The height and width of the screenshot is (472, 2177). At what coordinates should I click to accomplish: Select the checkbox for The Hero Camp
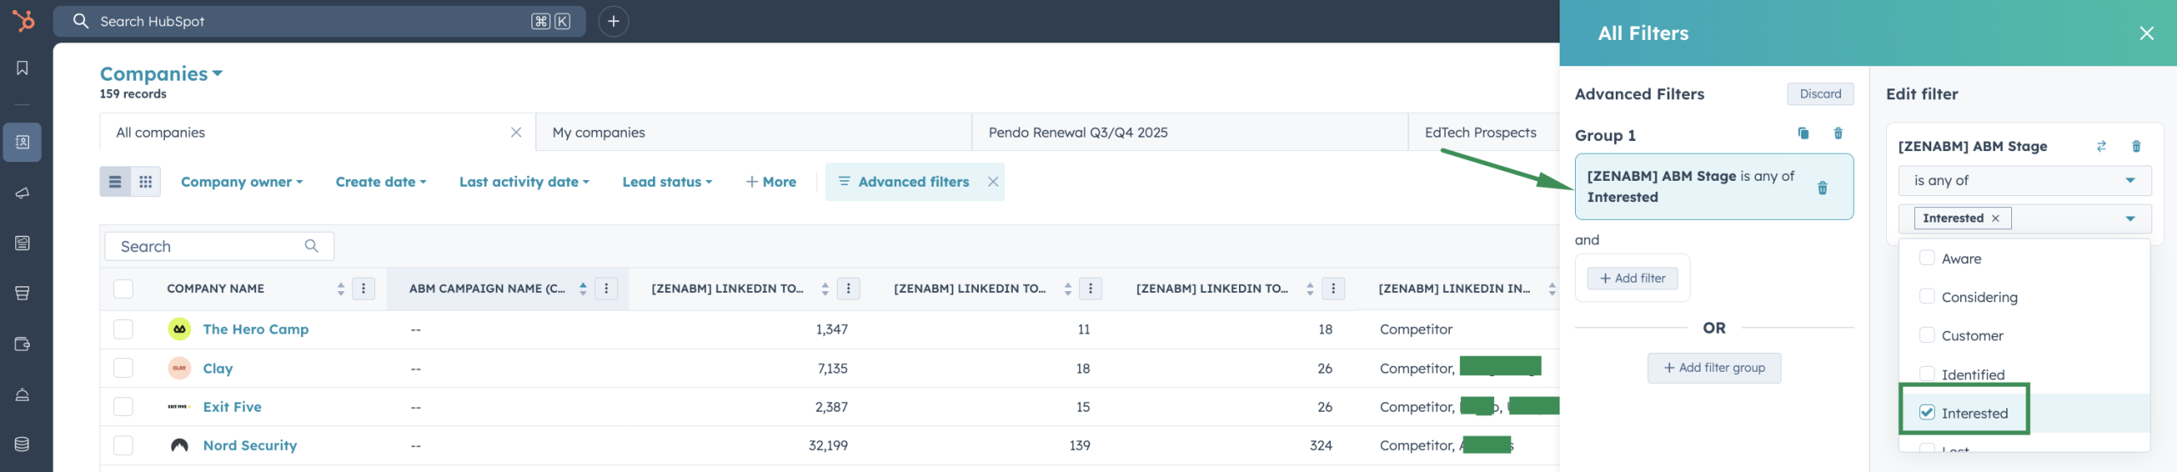(x=123, y=329)
